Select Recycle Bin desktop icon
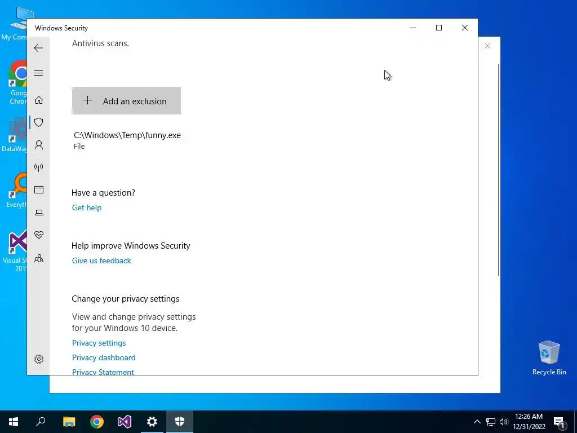Screen dimensions: 577x433 click(549, 357)
